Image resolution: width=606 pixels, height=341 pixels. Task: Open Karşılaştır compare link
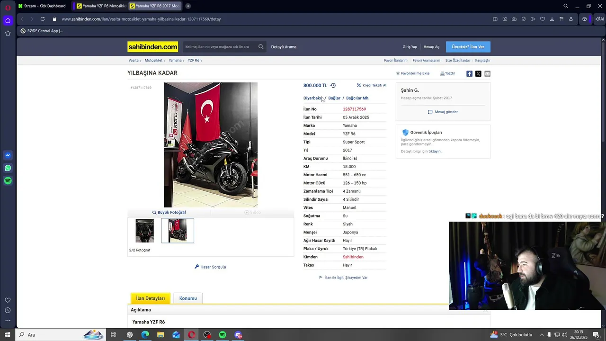(x=483, y=61)
